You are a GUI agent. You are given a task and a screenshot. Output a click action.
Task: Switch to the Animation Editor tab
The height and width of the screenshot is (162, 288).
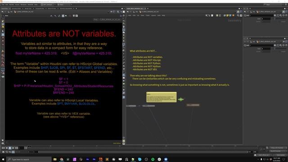[x=16, y=9]
